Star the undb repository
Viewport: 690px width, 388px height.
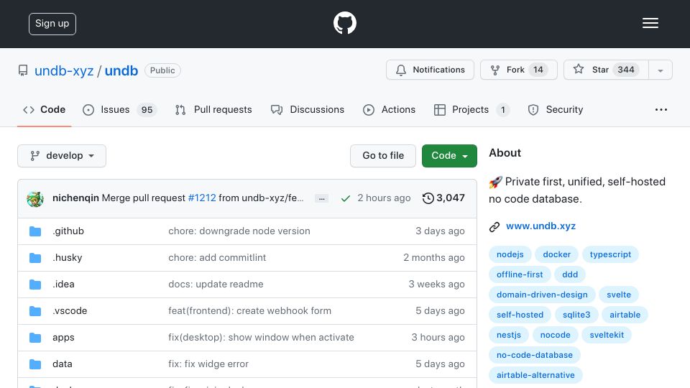coord(606,70)
